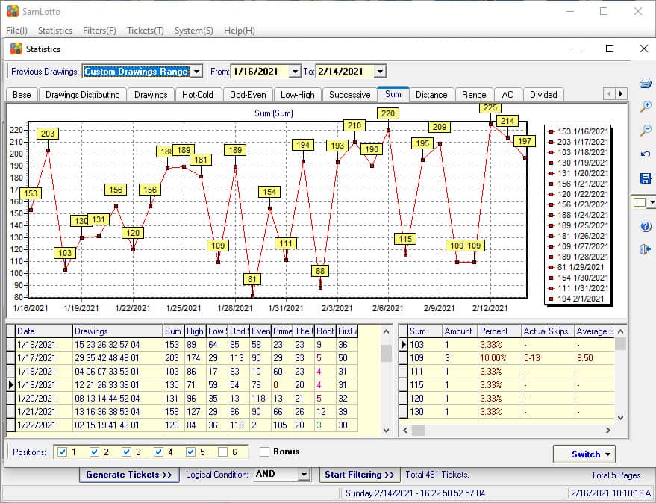Switch to the Distance tab
Image resolution: width=656 pixels, height=503 pixels.
pos(431,95)
